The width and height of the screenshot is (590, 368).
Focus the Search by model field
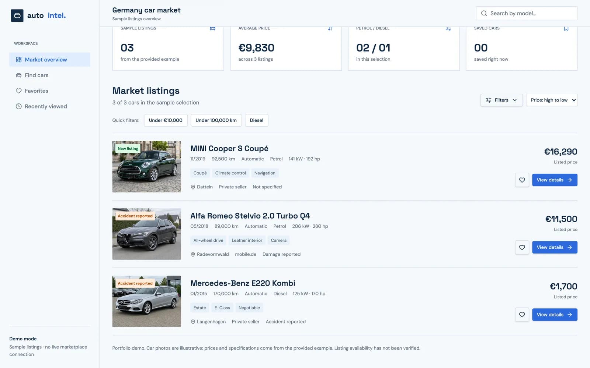click(x=527, y=13)
